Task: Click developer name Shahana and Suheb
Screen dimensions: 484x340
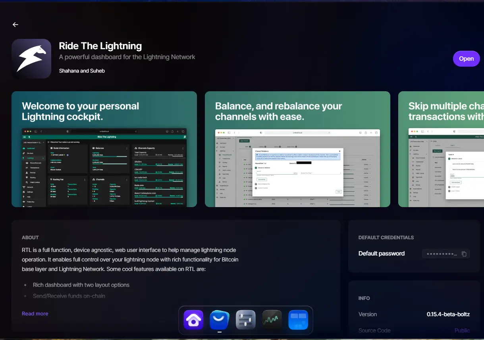Action: click(82, 71)
